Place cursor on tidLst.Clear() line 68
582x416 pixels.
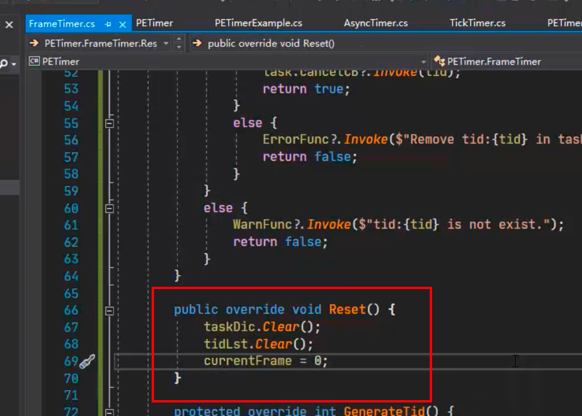[x=258, y=344]
